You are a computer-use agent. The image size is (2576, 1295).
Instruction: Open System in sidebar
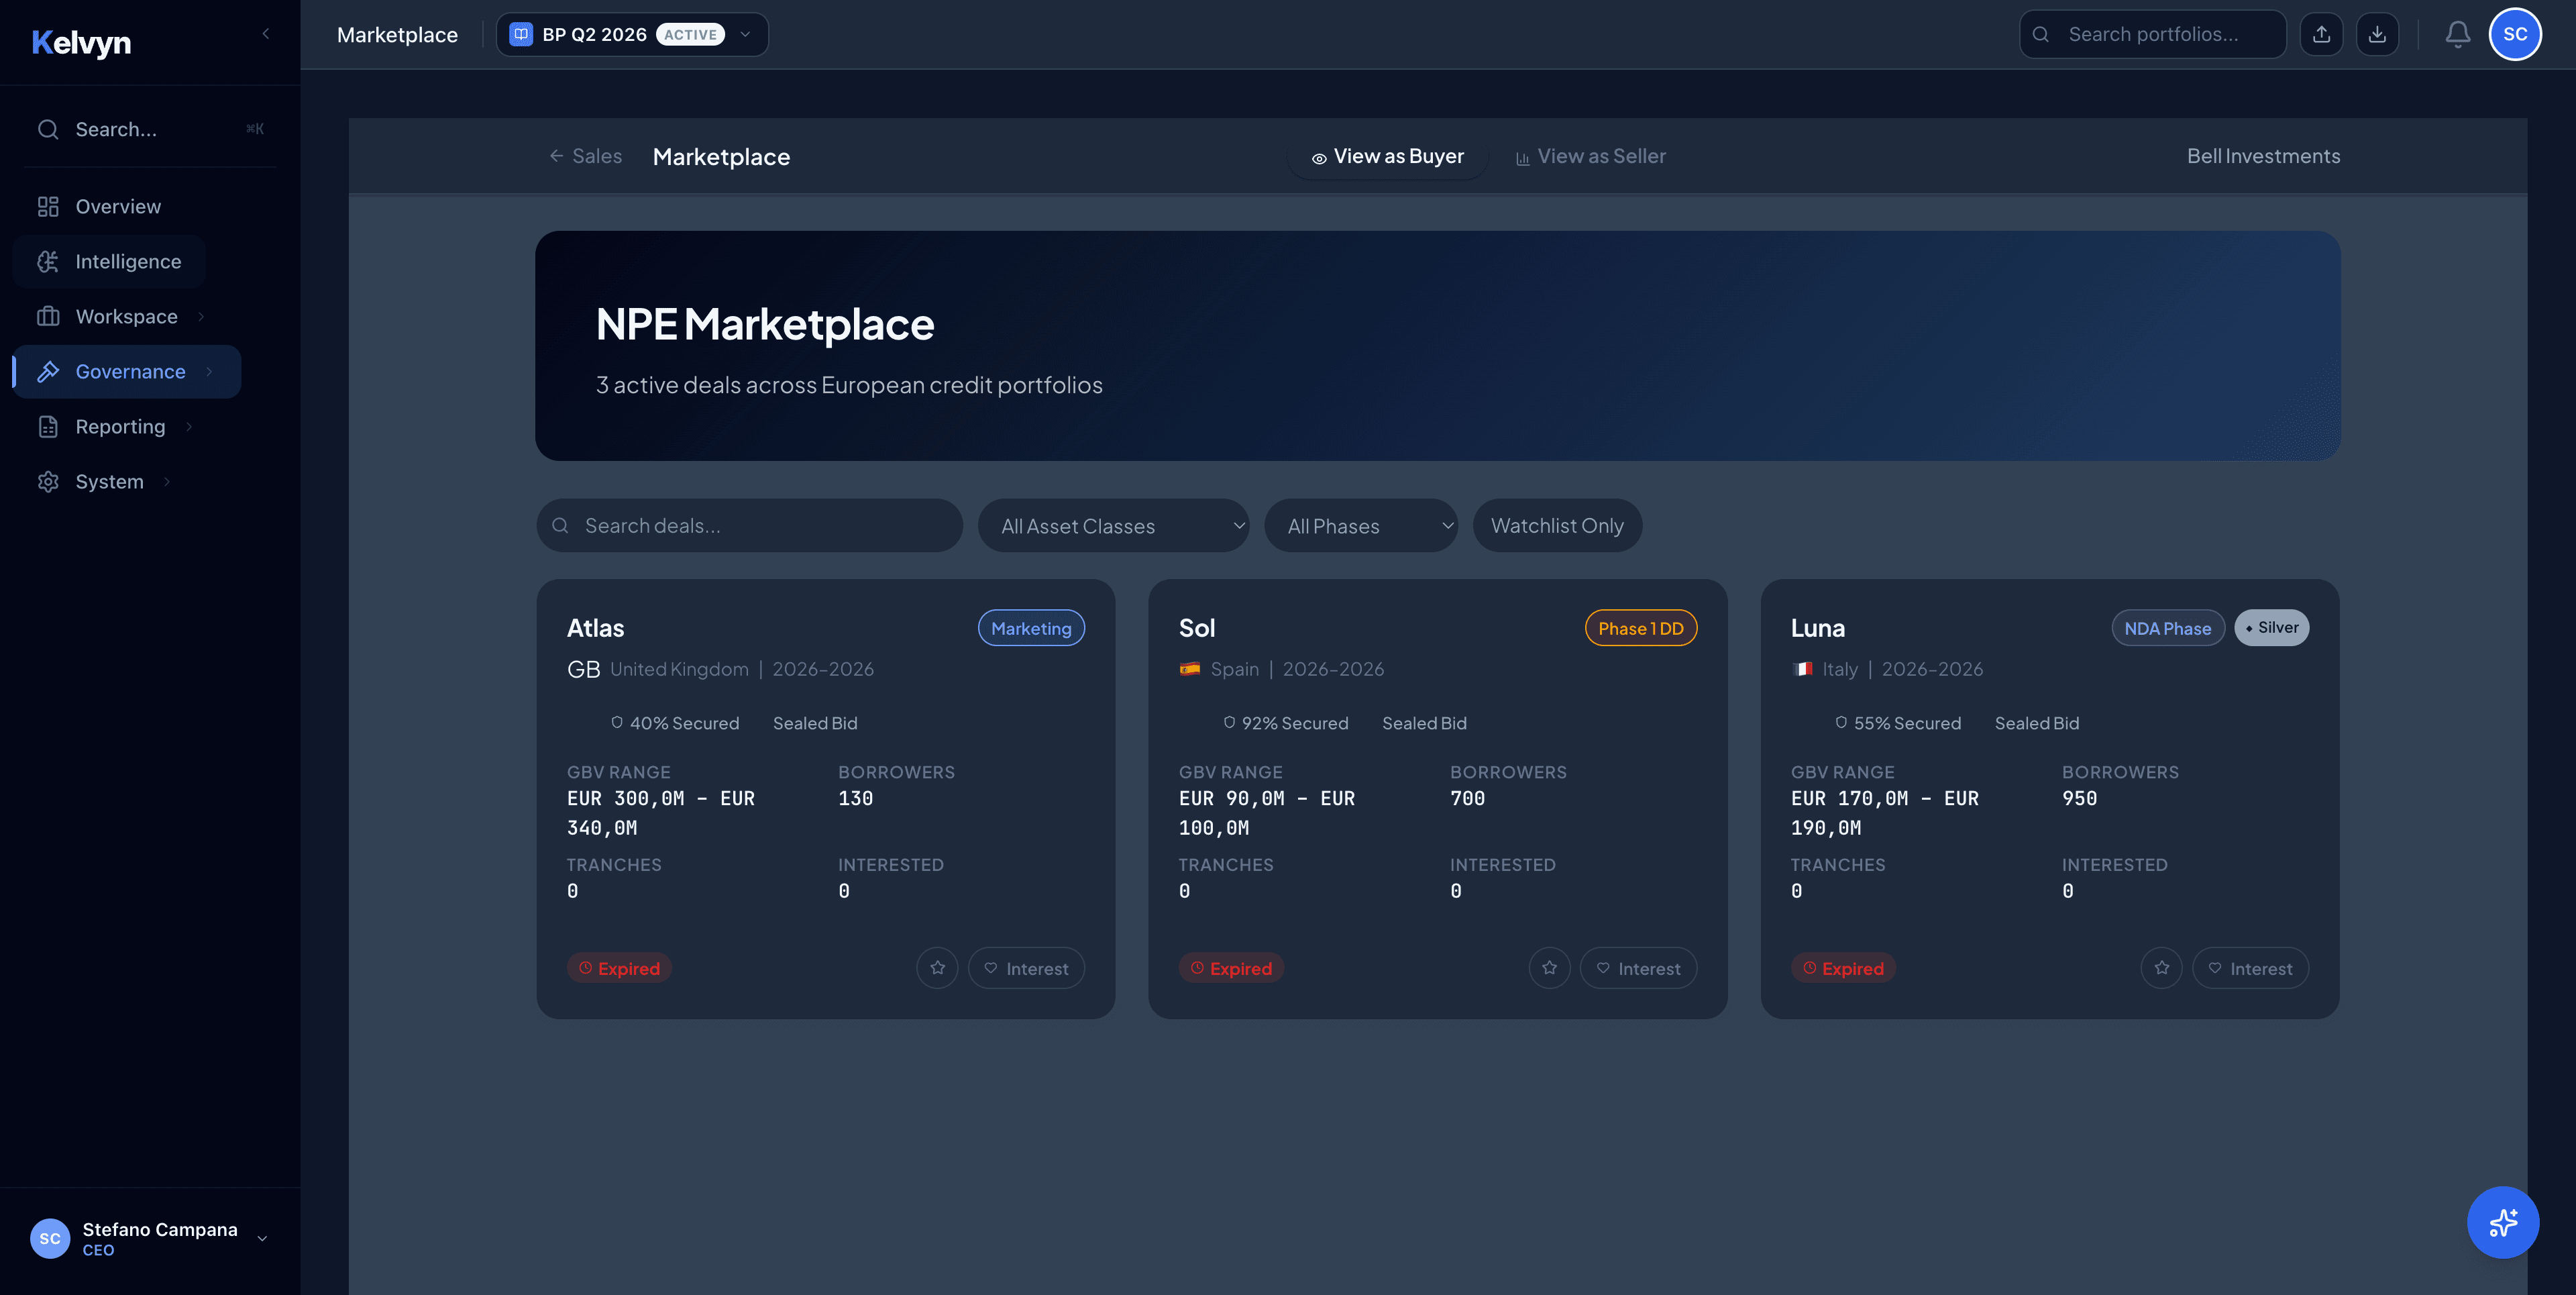(109, 481)
